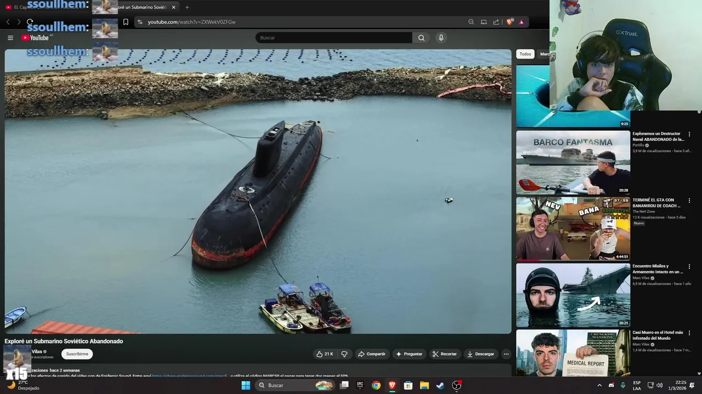The width and height of the screenshot is (702, 394).
Task: Open Task View on the taskbar
Action: click(x=344, y=385)
